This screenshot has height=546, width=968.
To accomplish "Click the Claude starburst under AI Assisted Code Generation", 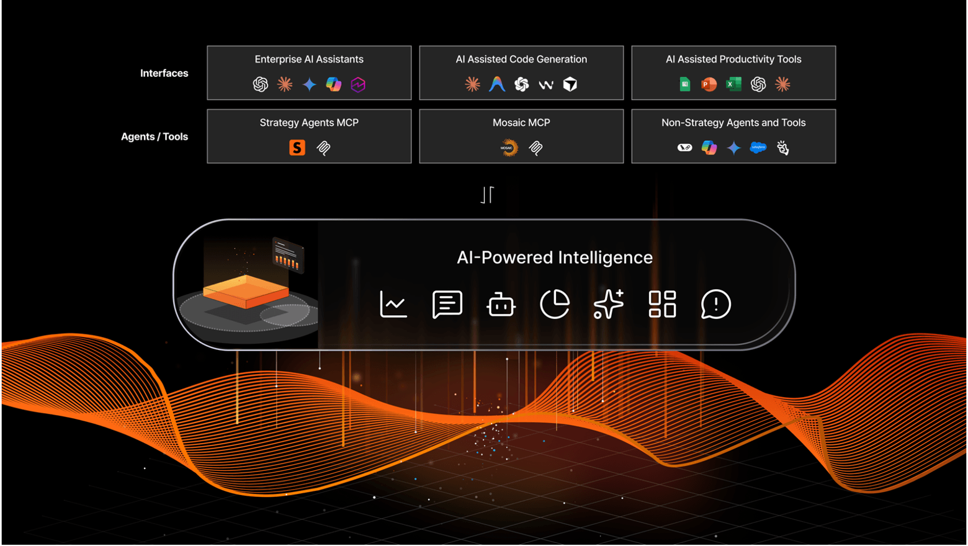I will point(473,84).
